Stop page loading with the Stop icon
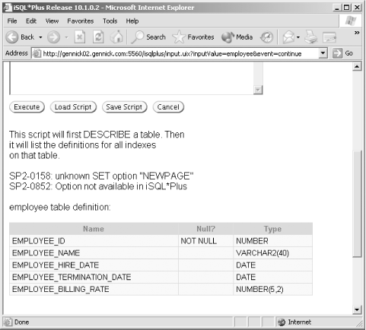366x330 pixels. click(80, 37)
